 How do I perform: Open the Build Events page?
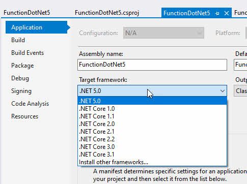[x=28, y=53]
